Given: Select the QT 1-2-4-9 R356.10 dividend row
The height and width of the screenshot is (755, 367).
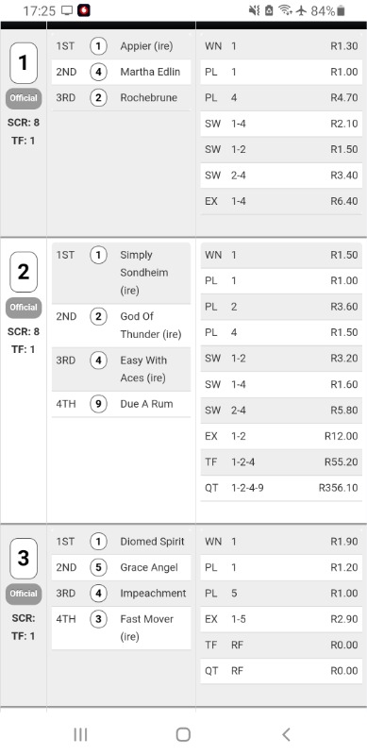Looking at the screenshot, I should coord(281,488).
